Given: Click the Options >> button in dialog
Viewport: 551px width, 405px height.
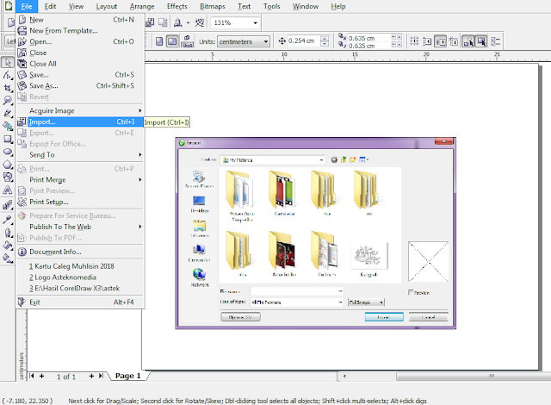Looking at the screenshot, I should (240, 317).
